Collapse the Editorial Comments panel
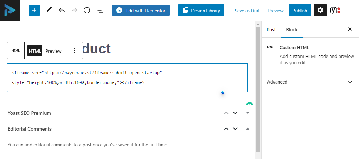The width and height of the screenshot is (359, 159). coord(248,129)
